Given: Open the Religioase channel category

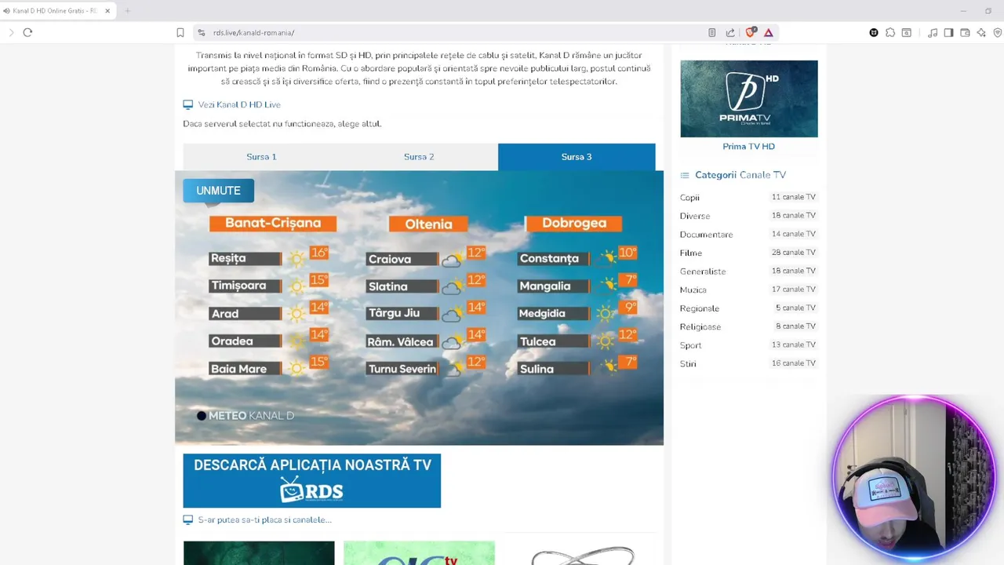Looking at the screenshot, I should point(700,327).
